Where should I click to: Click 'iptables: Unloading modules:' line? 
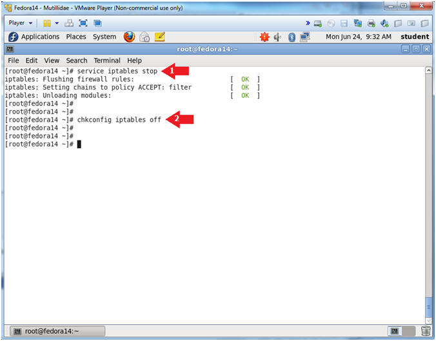(x=58, y=95)
